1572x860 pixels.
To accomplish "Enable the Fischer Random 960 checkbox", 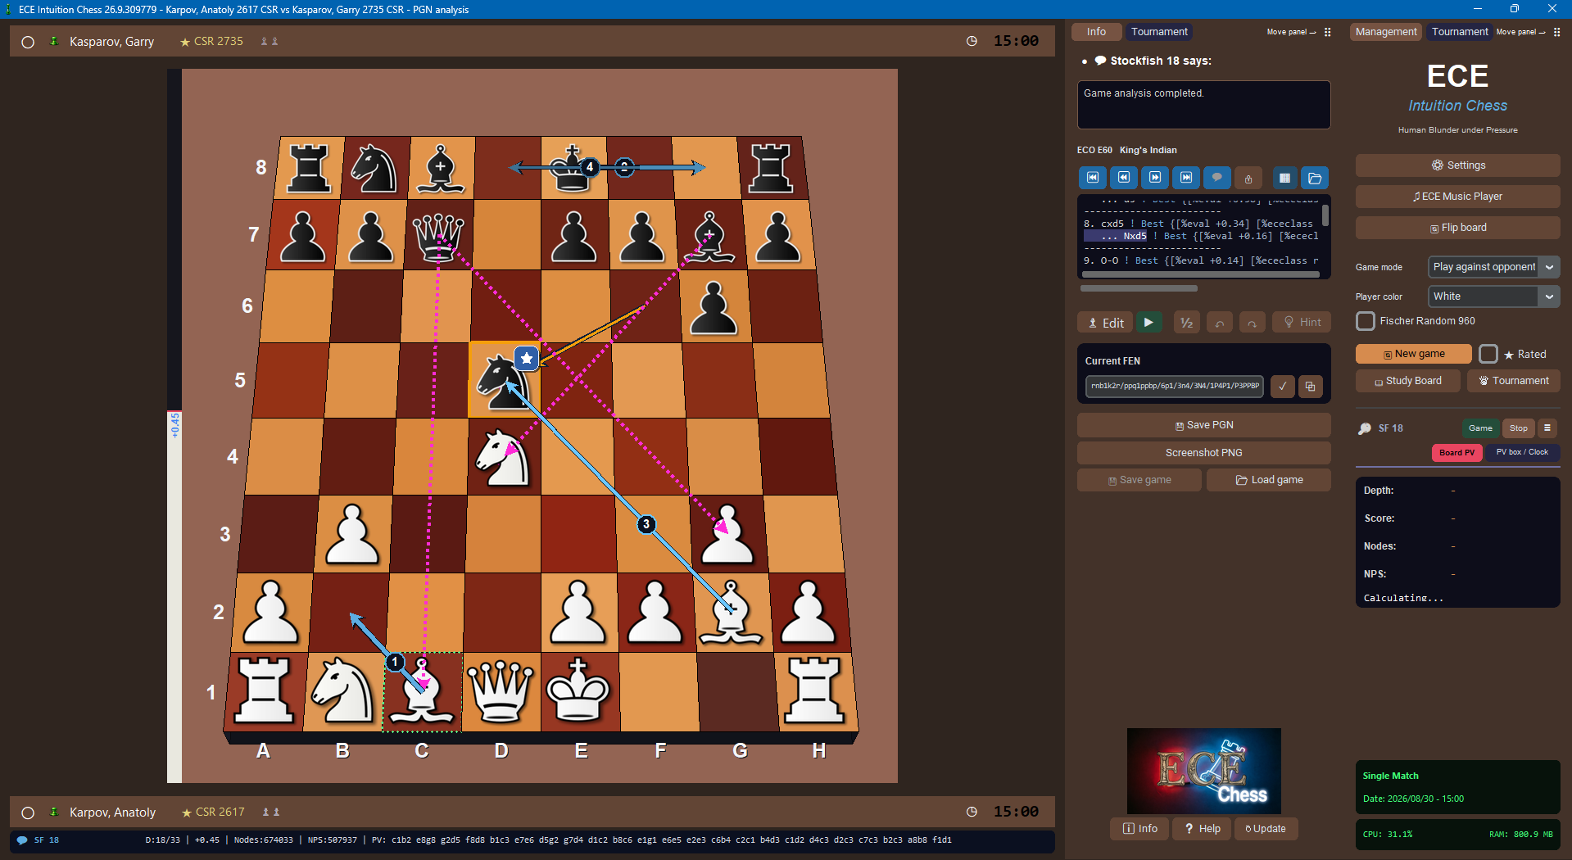I will 1366,321.
